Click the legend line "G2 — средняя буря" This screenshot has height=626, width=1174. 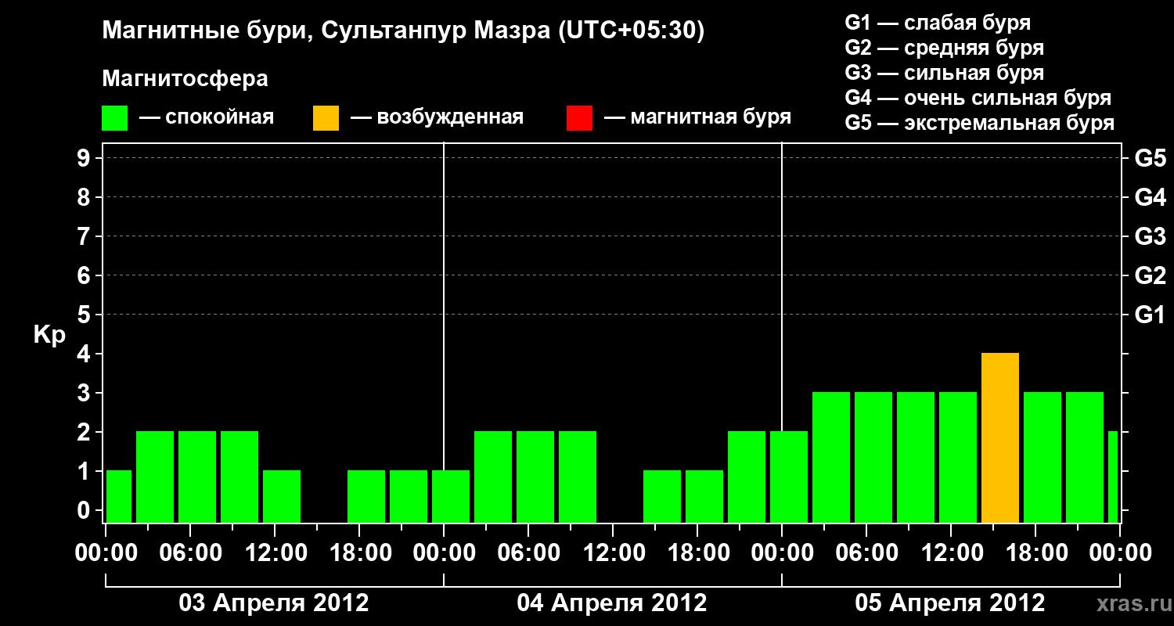click(x=945, y=48)
